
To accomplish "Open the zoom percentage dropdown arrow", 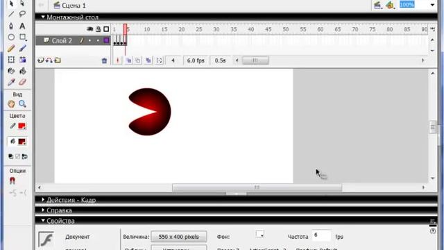I will click(432, 5).
